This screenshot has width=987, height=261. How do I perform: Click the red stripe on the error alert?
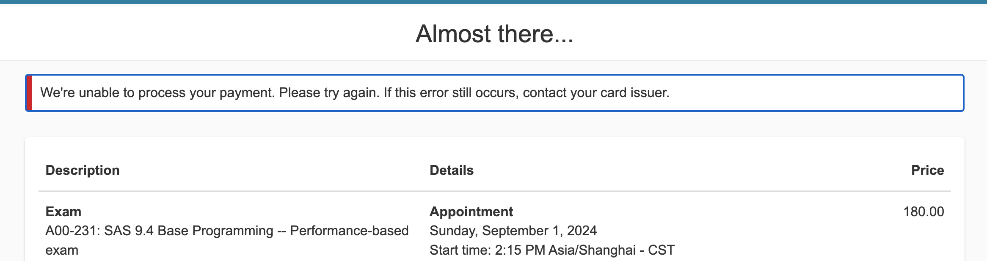[x=29, y=93]
